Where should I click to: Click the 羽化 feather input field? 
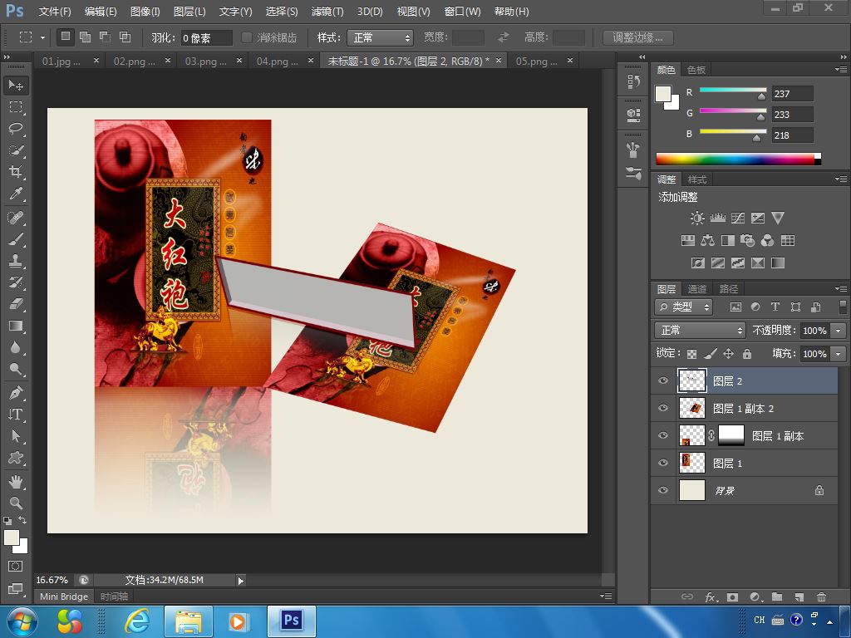point(206,37)
